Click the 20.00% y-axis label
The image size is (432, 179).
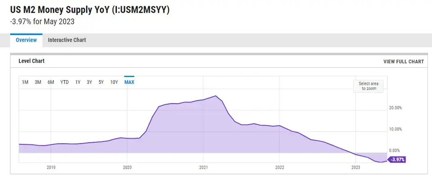396,108
